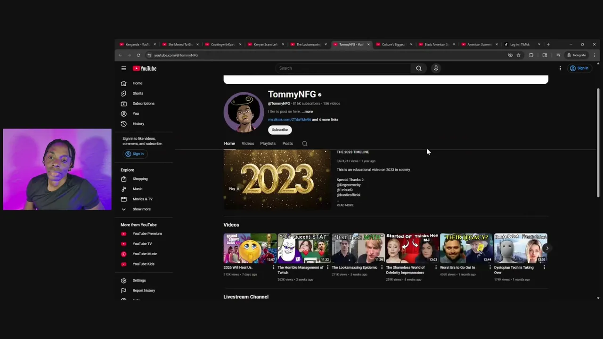The width and height of the screenshot is (603, 339).
Task: Bookmark this page with star icon
Action: [518, 55]
